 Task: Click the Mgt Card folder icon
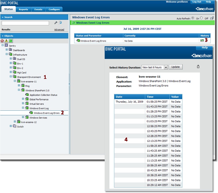point(15,72)
